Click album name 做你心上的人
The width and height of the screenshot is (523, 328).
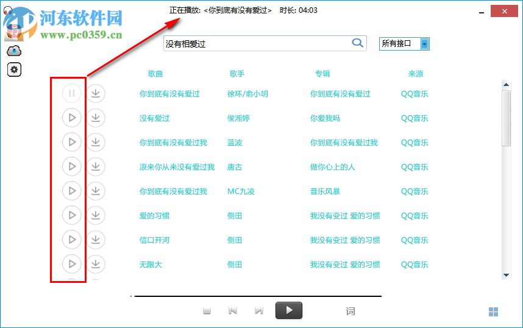click(x=333, y=167)
